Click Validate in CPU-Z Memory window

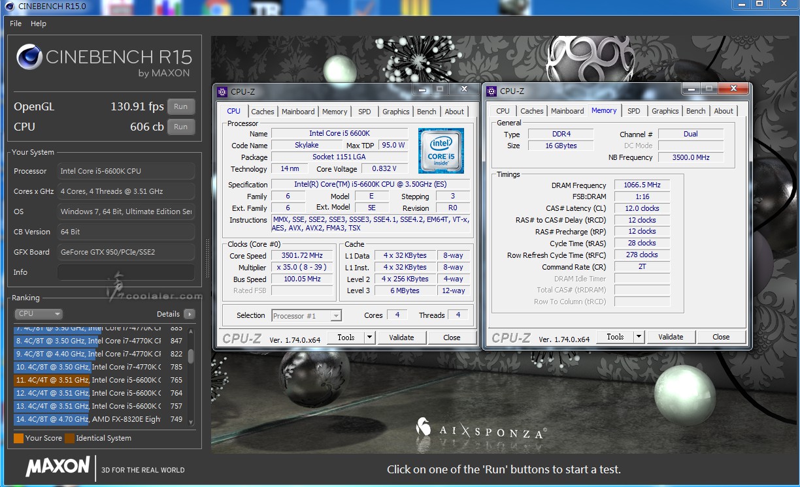point(671,337)
